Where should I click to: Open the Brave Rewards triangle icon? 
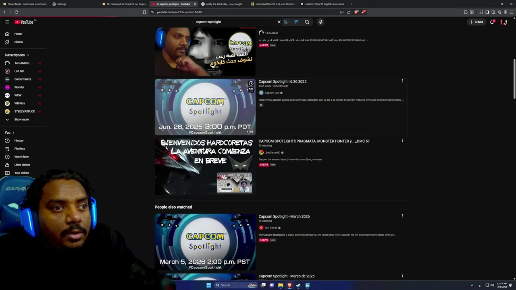[x=363, y=12]
